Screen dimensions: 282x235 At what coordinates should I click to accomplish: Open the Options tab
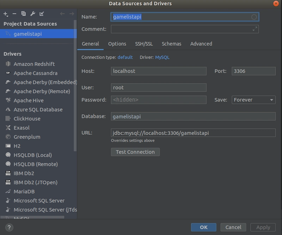117,44
